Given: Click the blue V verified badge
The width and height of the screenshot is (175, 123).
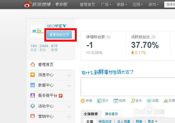Looking at the screenshot, I should [65, 26].
